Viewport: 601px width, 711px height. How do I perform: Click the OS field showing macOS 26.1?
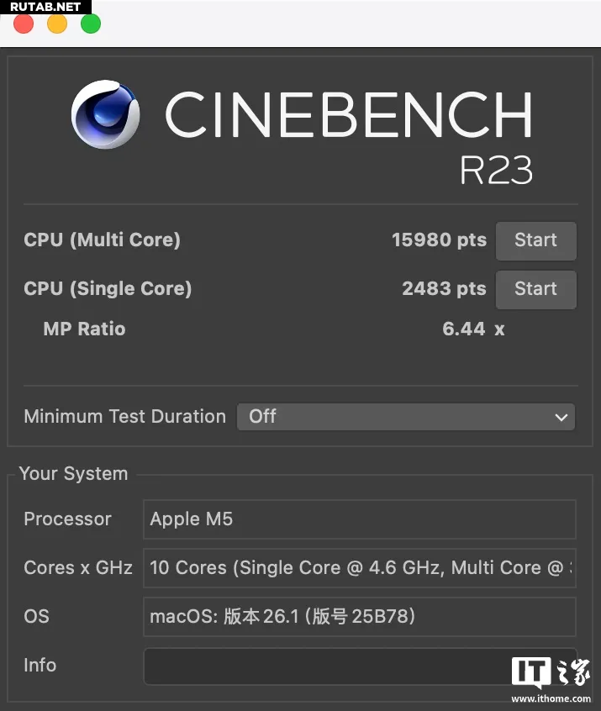point(359,617)
